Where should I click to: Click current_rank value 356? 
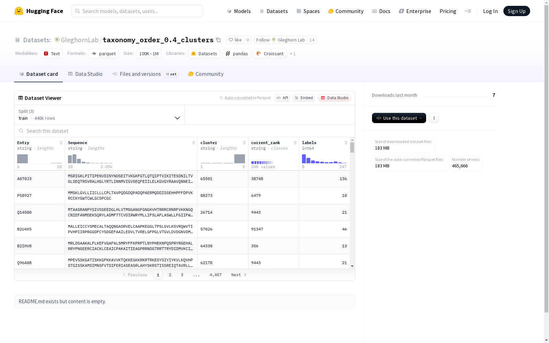[273, 246]
